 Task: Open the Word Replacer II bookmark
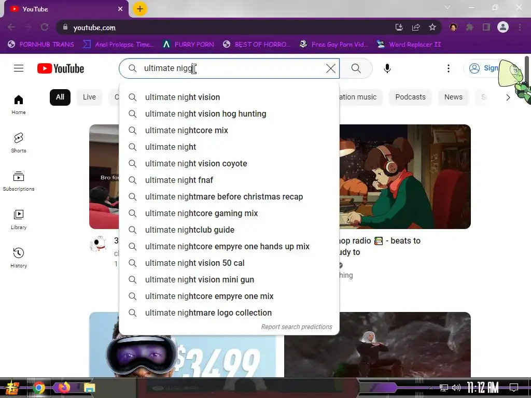[x=409, y=45]
